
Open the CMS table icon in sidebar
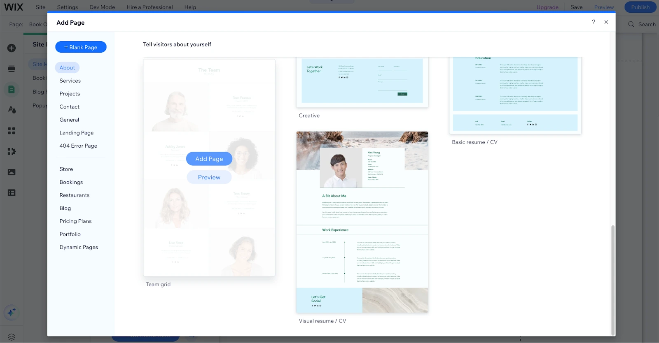[x=12, y=192]
